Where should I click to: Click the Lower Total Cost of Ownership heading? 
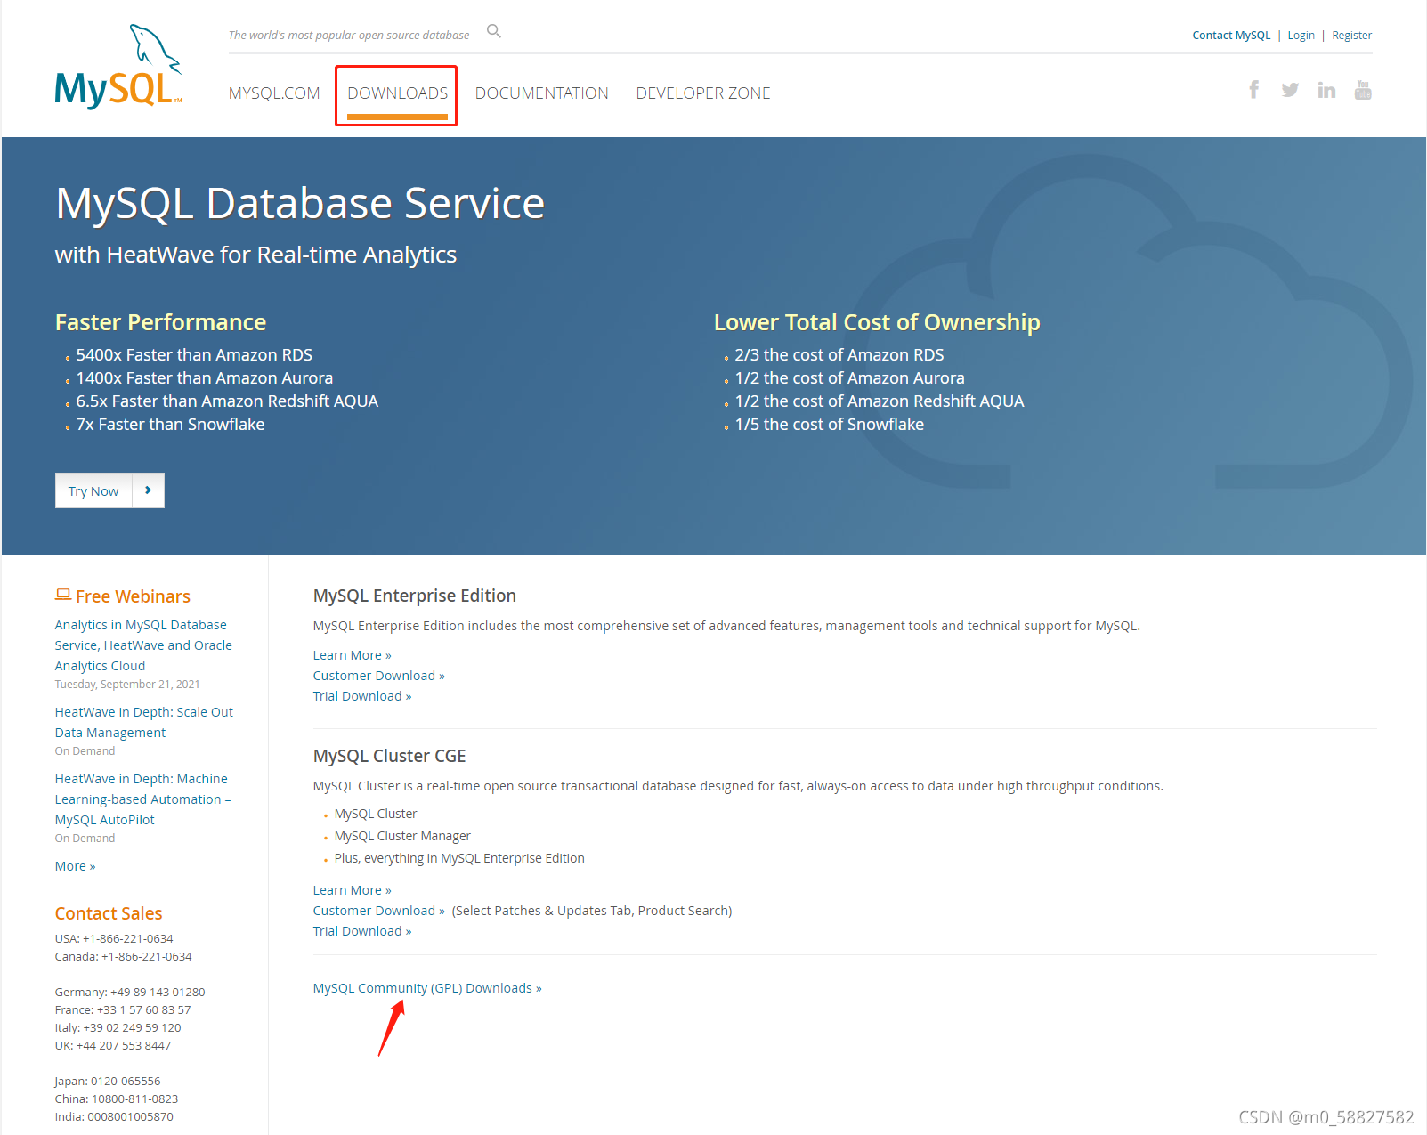tap(877, 322)
